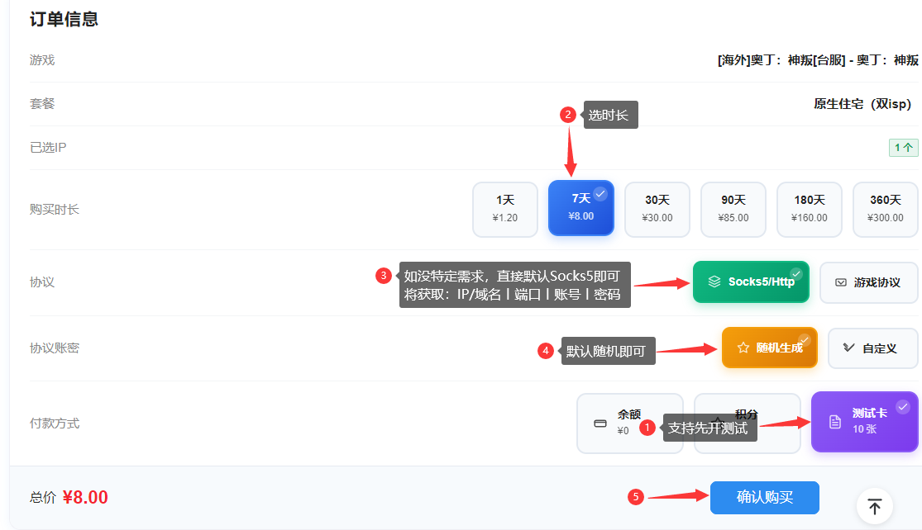The width and height of the screenshot is (922, 530).
Task: Click the icon beside 自定义
Action: [x=848, y=348]
